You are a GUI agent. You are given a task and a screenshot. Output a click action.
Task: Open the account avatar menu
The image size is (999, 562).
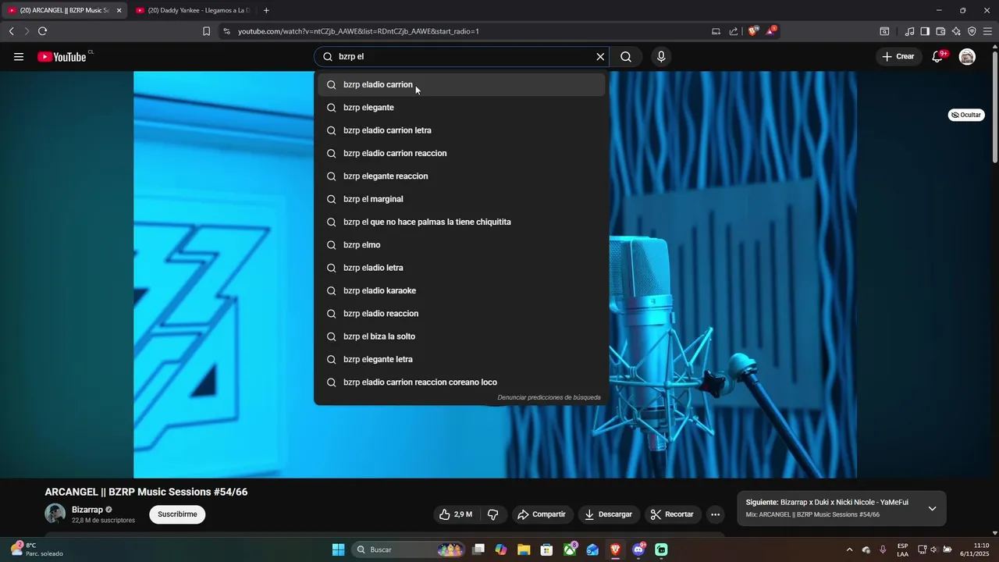pyautogui.click(x=967, y=57)
